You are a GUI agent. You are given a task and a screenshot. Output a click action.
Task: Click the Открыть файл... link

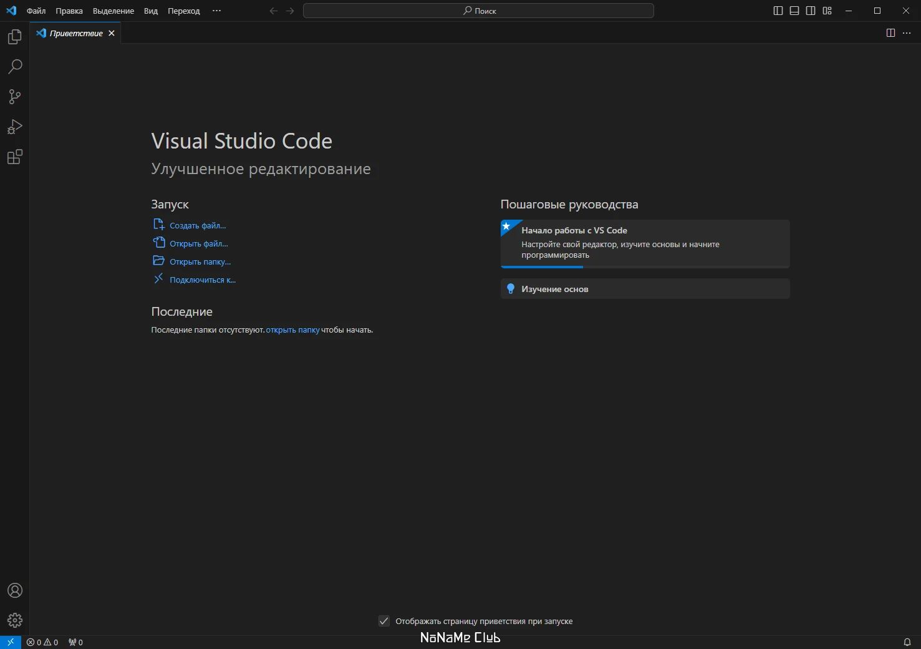(x=199, y=243)
